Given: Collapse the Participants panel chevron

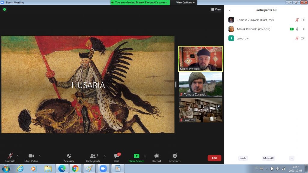Looking at the screenshot, I should (x=230, y=10).
